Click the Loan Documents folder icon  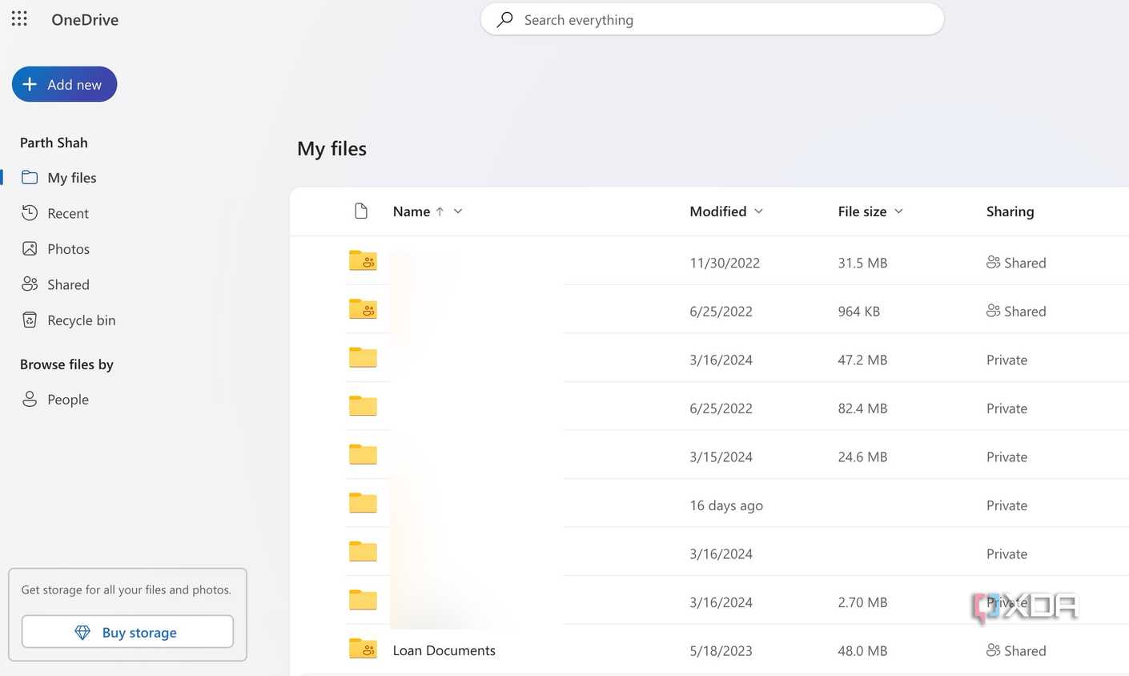pos(363,649)
